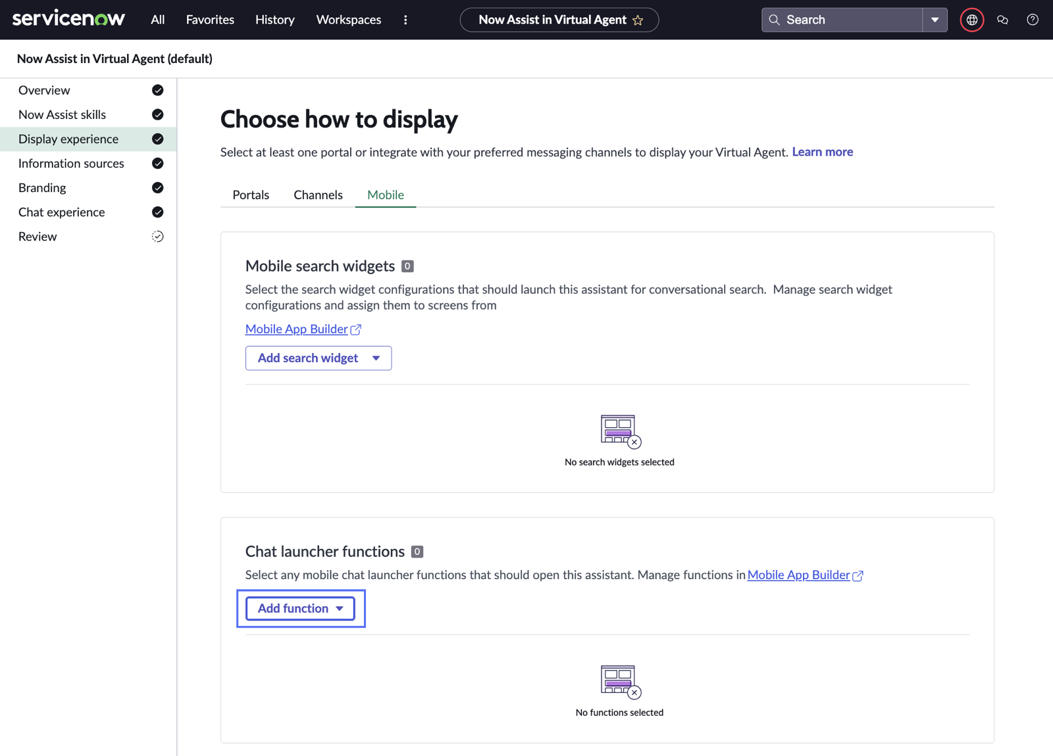
Task: Click external link icon beside search widgets Mobile App Builder
Action: tap(356, 329)
